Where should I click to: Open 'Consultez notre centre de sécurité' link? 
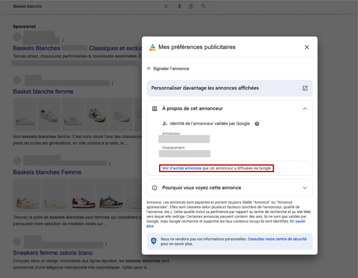click(x=277, y=239)
